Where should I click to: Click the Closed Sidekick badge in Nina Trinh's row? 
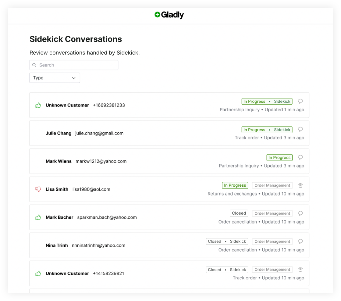click(x=227, y=241)
